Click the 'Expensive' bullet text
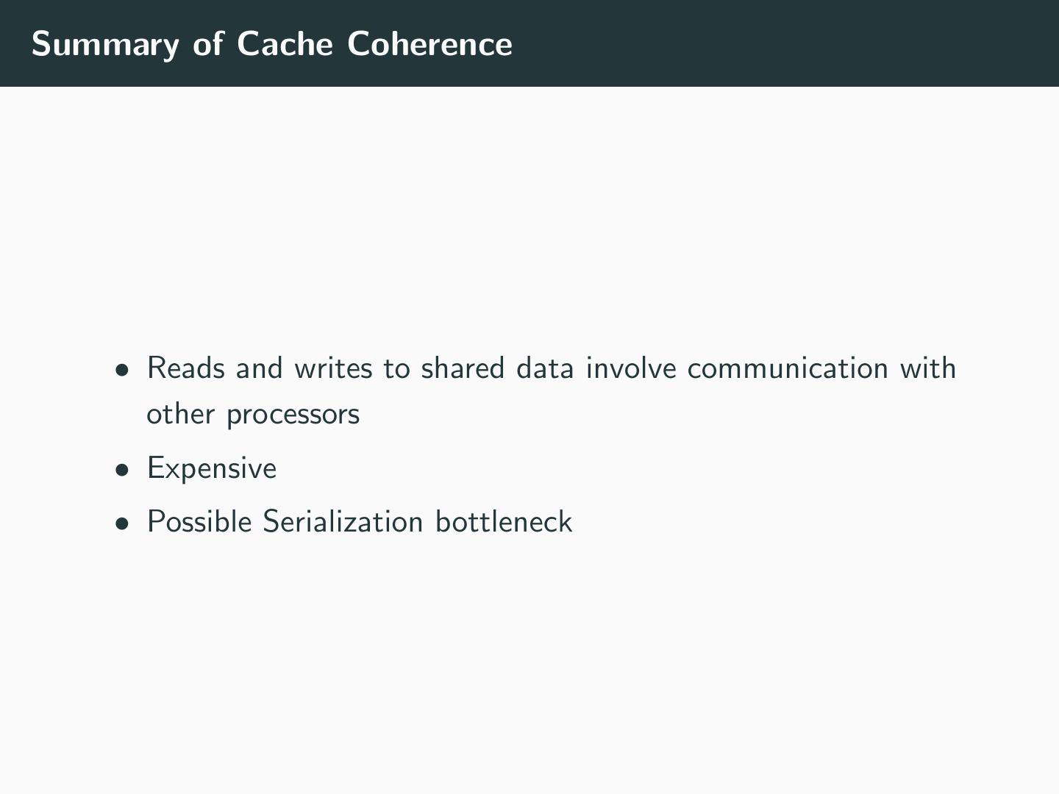The width and height of the screenshot is (1059, 794). tap(212, 468)
